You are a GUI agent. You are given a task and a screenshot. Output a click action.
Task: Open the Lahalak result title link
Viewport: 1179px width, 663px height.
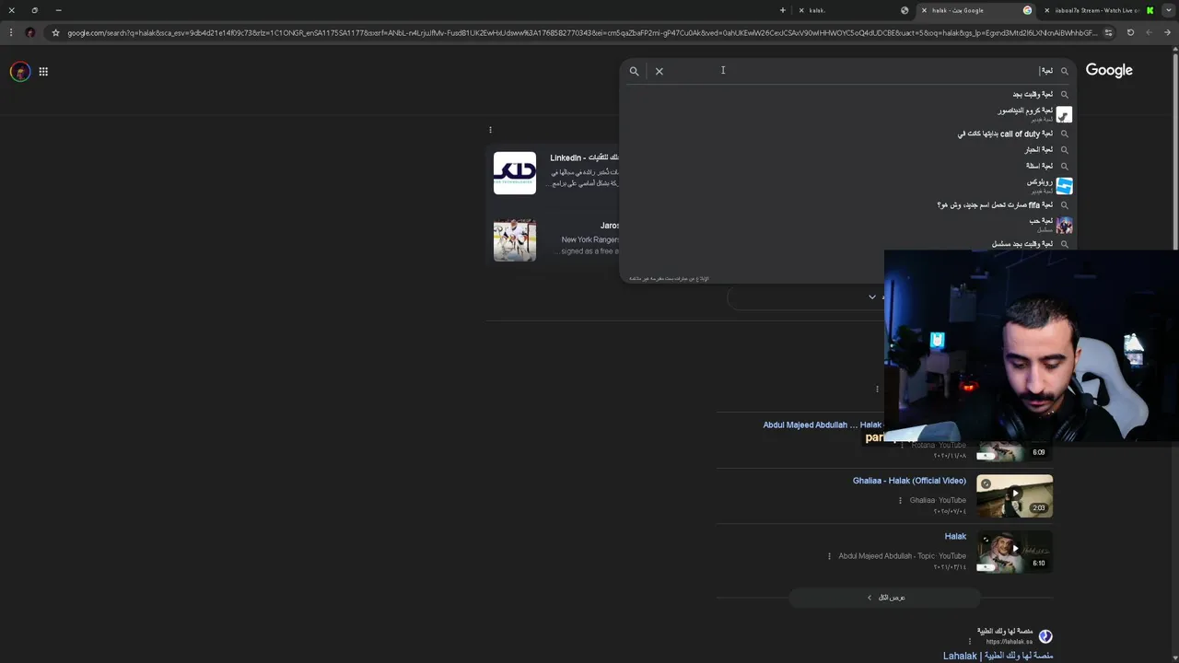click(x=998, y=656)
